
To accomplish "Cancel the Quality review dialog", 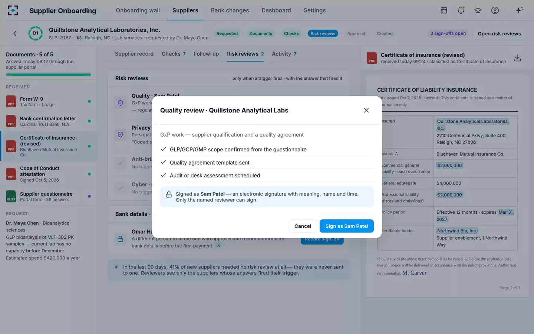I will (303, 226).
